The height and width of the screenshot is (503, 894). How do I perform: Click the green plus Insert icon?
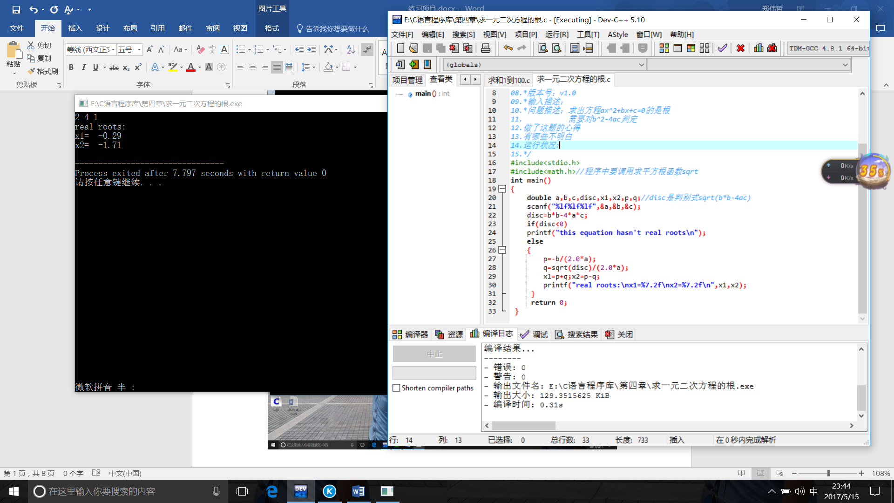pyautogui.click(x=414, y=64)
